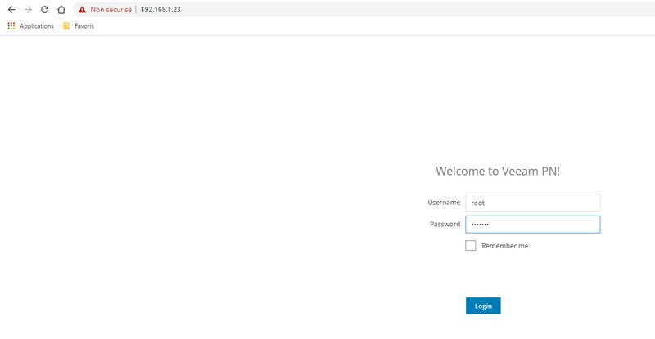Open the Applications grid shortcut
The width and height of the screenshot is (655, 339).
[30, 26]
